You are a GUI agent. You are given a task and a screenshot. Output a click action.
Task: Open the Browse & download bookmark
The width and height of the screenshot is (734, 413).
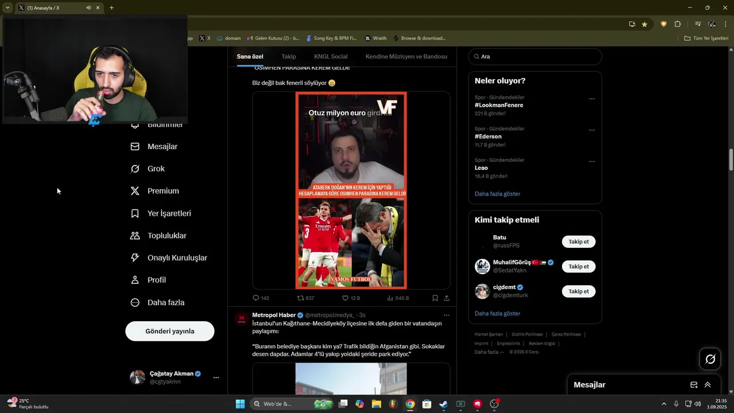(419, 38)
